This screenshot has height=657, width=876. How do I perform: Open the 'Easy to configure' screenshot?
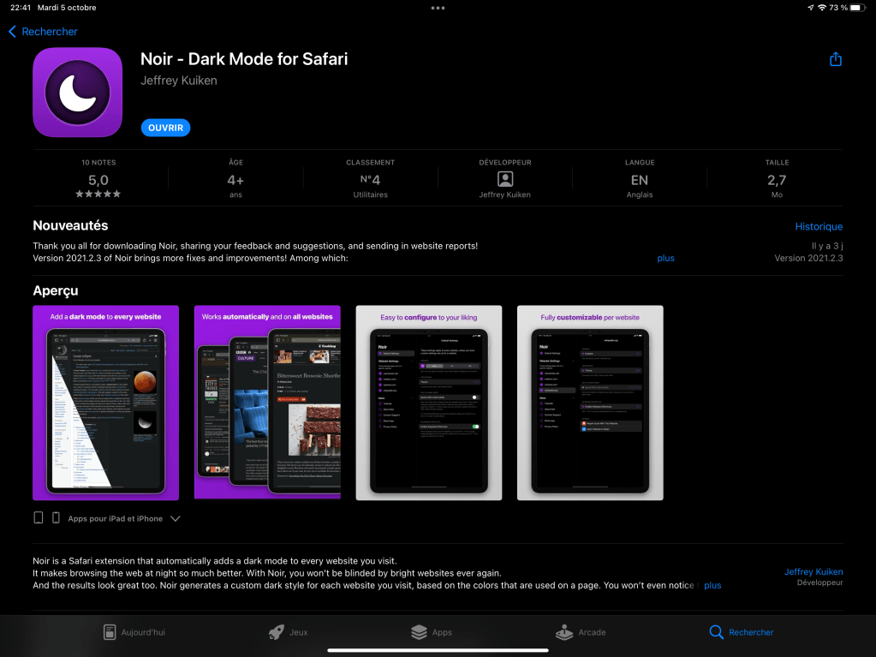tap(428, 402)
